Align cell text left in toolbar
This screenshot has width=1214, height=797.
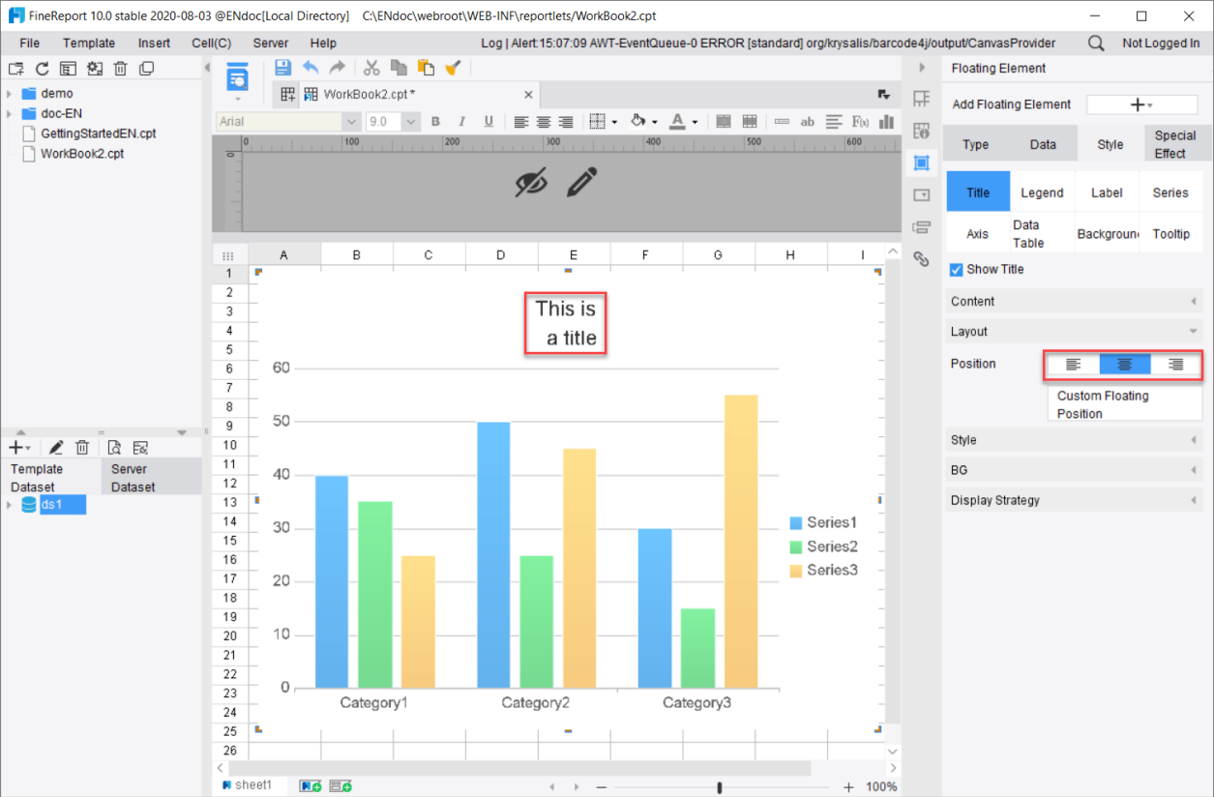pyautogui.click(x=521, y=122)
